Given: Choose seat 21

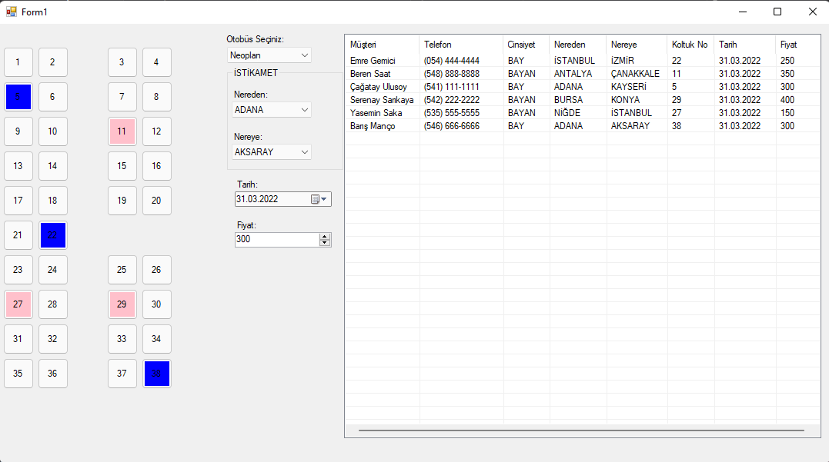Looking at the screenshot, I should [18, 235].
